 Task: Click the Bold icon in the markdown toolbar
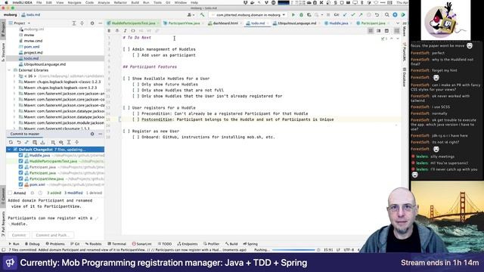click(109, 31)
